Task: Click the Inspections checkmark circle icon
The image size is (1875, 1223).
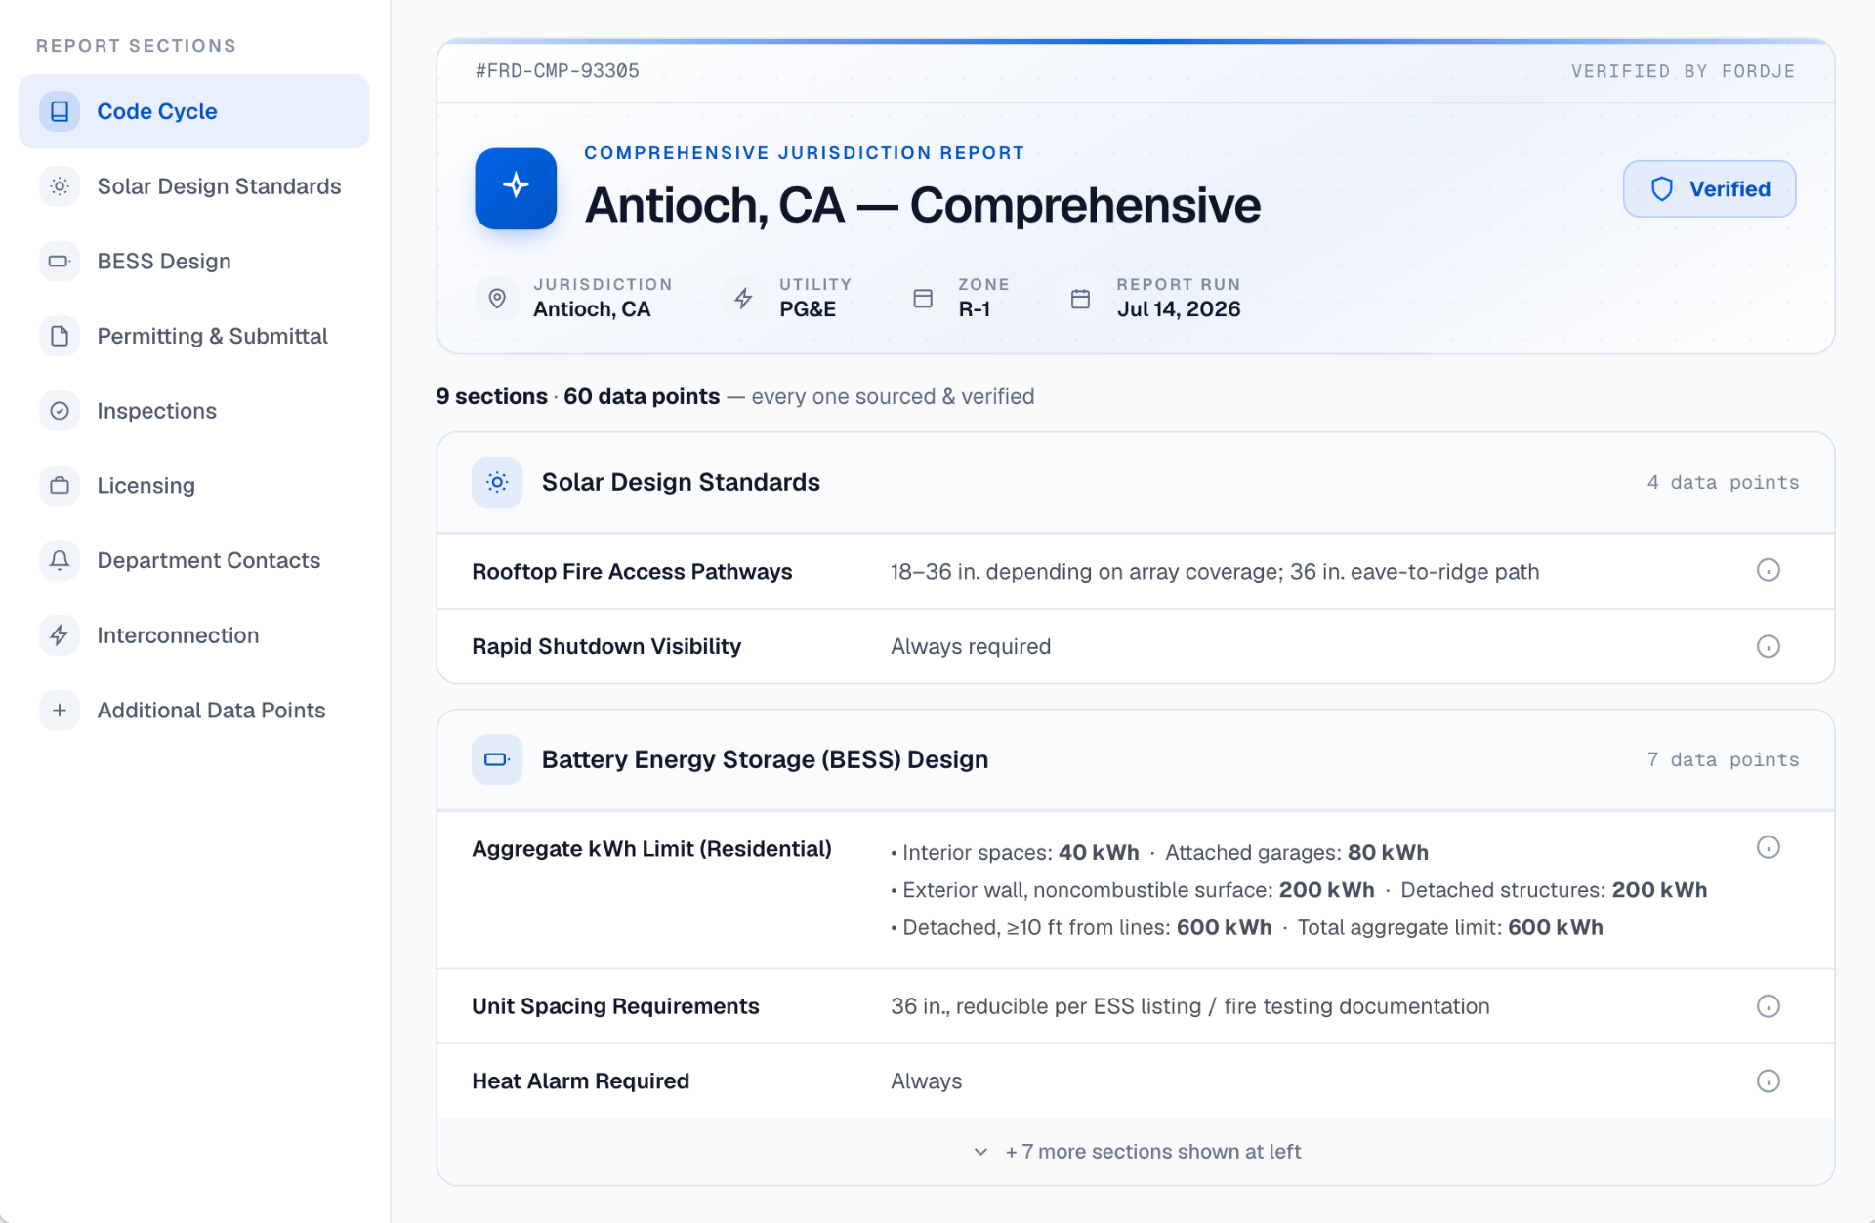Action: (x=60, y=411)
